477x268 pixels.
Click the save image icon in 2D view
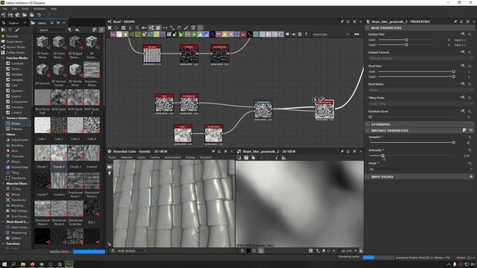[x=246, y=157]
